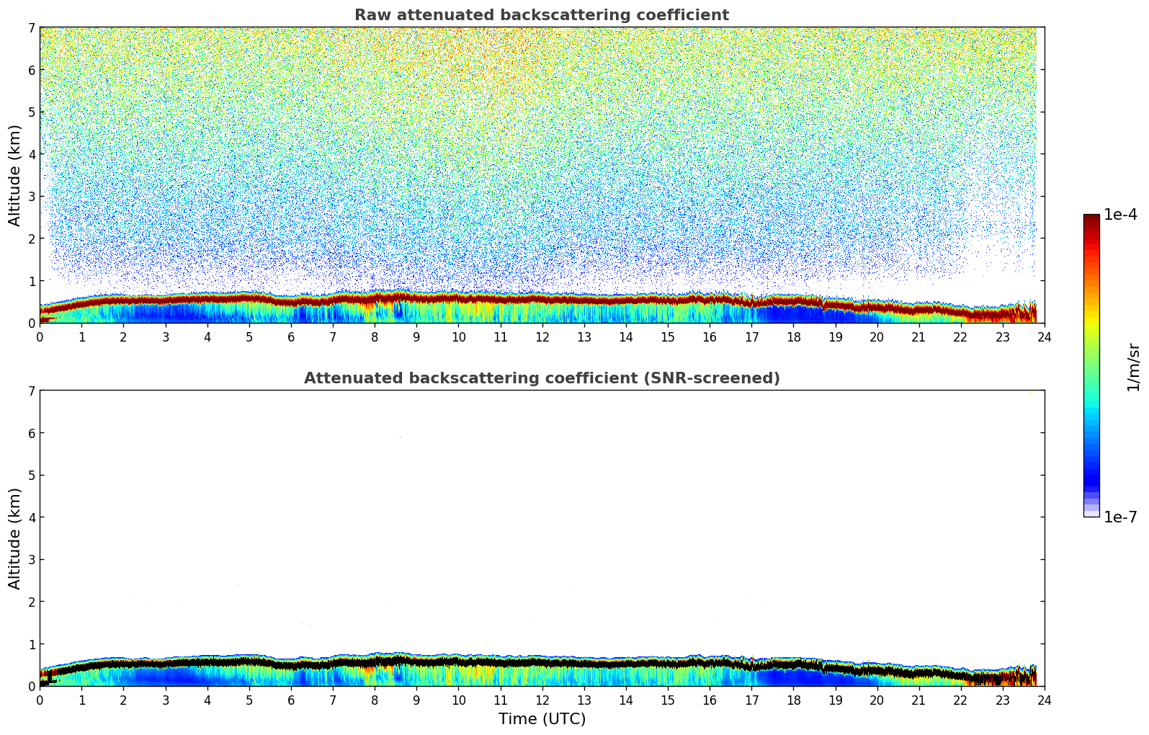Click the '23' time tick on top plot
Screen dimensions: 1149x735
click(1003, 337)
